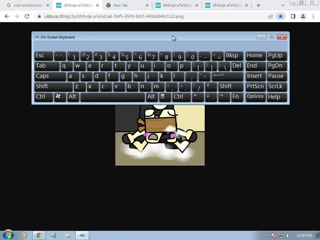
Task: Open File Explorer taskbar icon
Action: click(68, 235)
